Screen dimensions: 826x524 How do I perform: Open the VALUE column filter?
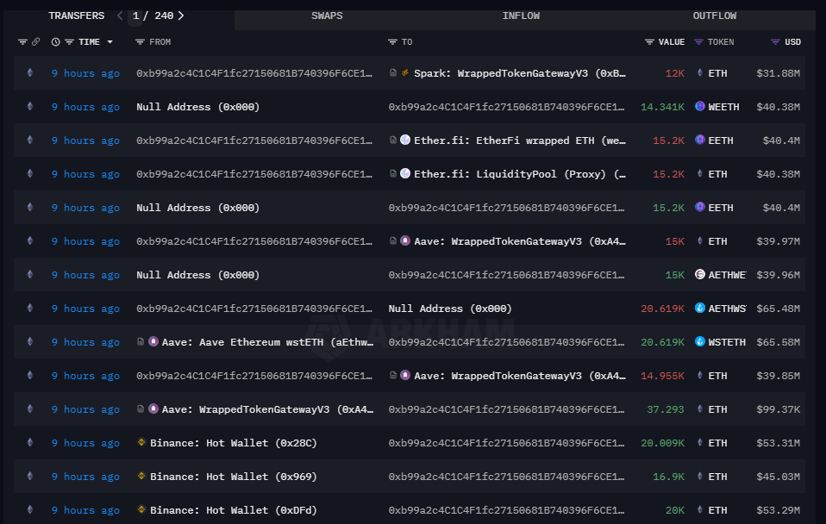(649, 41)
